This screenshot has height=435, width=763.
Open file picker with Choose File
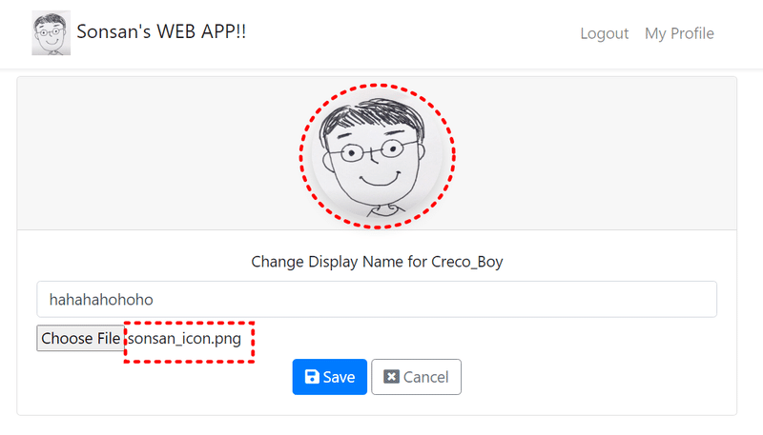coord(81,338)
